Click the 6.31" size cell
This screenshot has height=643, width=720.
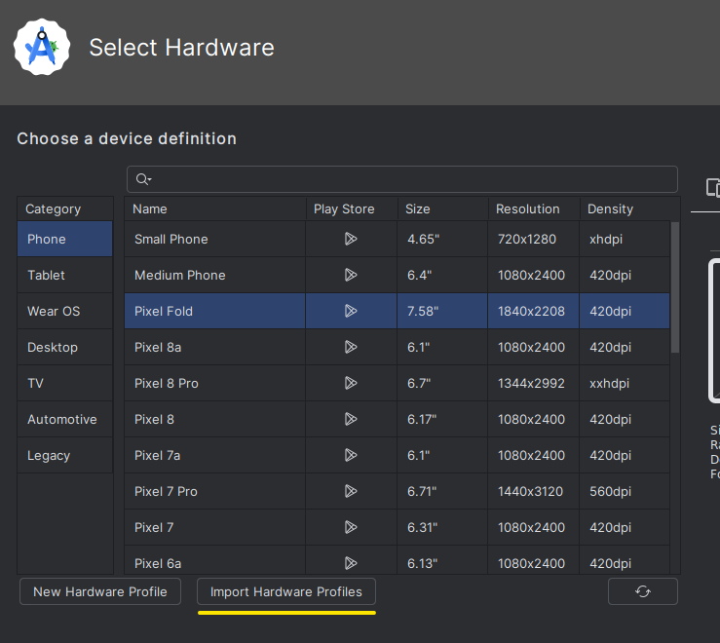tap(442, 527)
